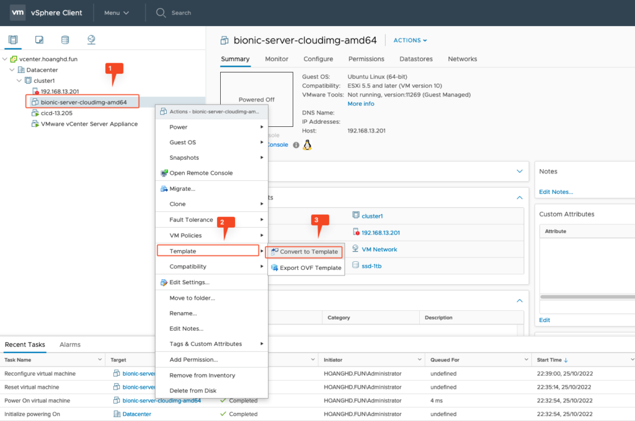Open the VMs and Templates view icon
The image size is (635, 421).
pos(39,40)
